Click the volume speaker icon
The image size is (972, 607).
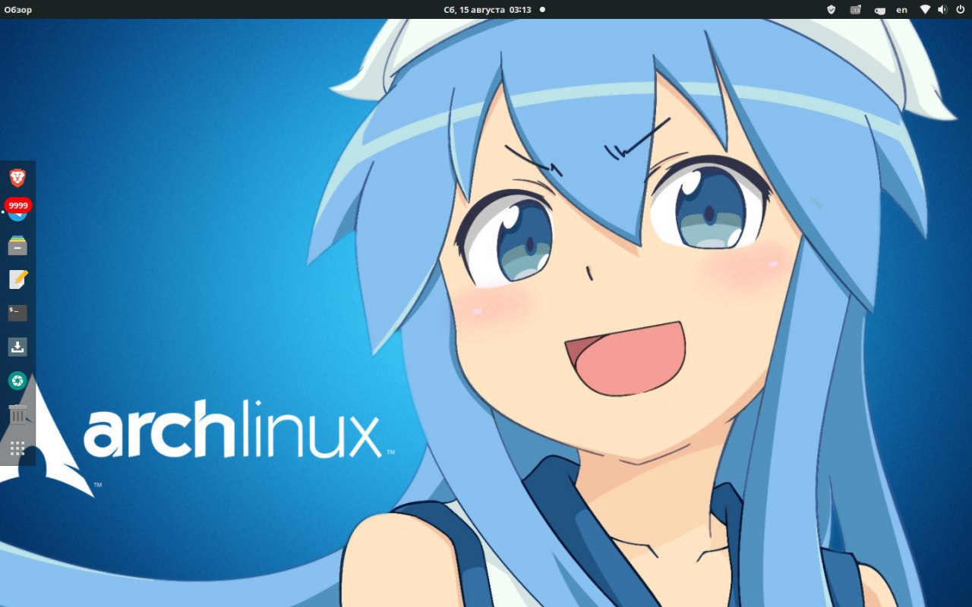[x=942, y=10]
